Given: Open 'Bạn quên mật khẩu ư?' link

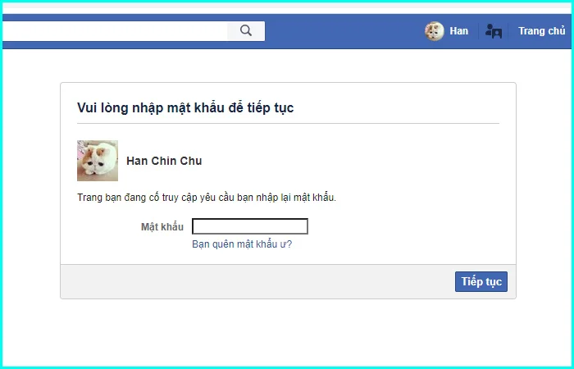Looking at the screenshot, I should 242,244.
